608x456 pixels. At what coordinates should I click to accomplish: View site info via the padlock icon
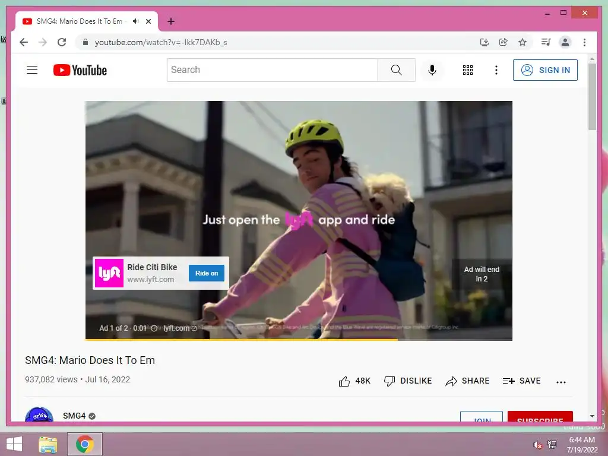pyautogui.click(x=85, y=42)
